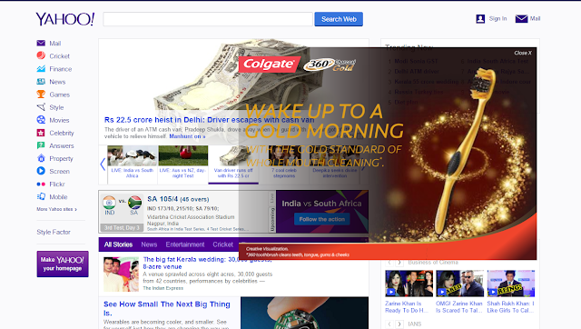Click the web search input field
This screenshot has width=581, height=329.
[x=208, y=19]
